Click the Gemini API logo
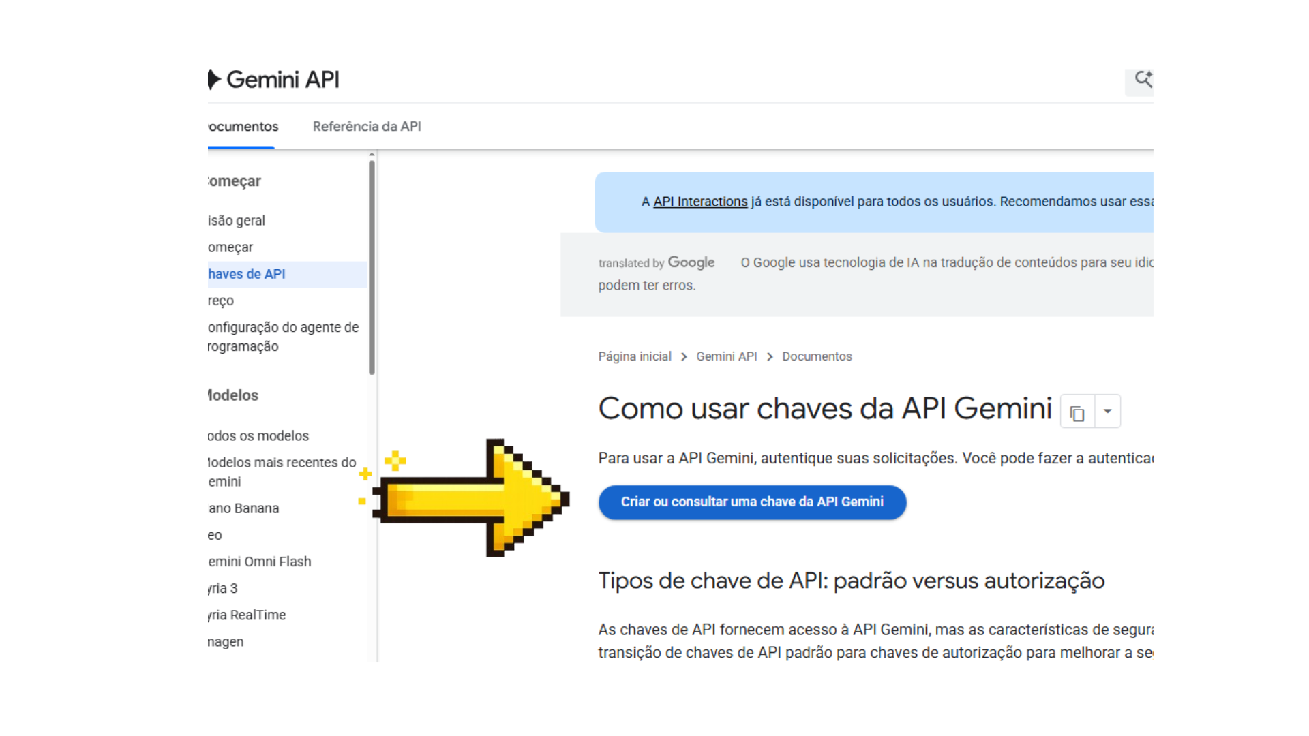 (x=273, y=80)
